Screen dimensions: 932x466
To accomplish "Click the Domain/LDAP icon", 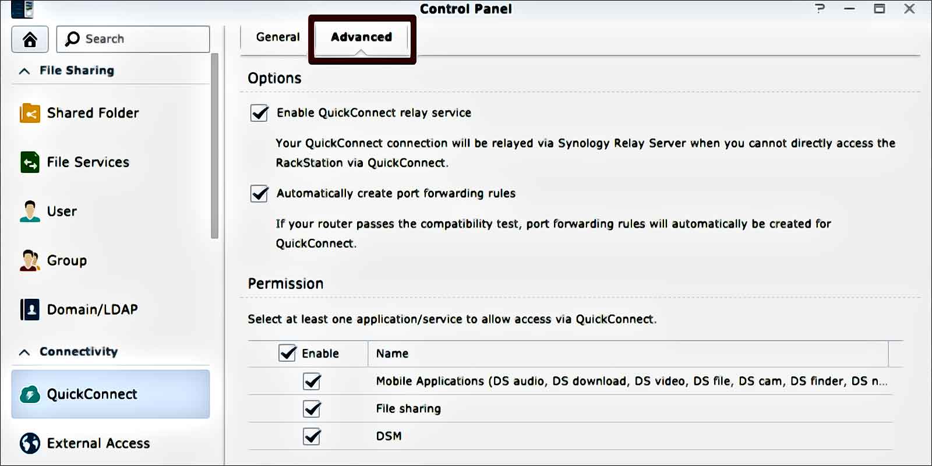I will tap(30, 309).
